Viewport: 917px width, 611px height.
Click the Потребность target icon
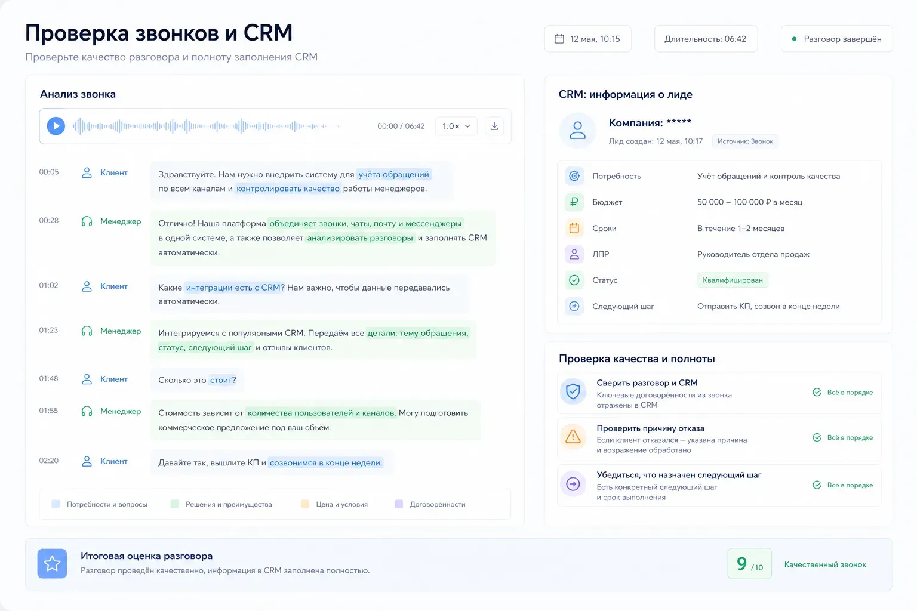pyautogui.click(x=574, y=176)
